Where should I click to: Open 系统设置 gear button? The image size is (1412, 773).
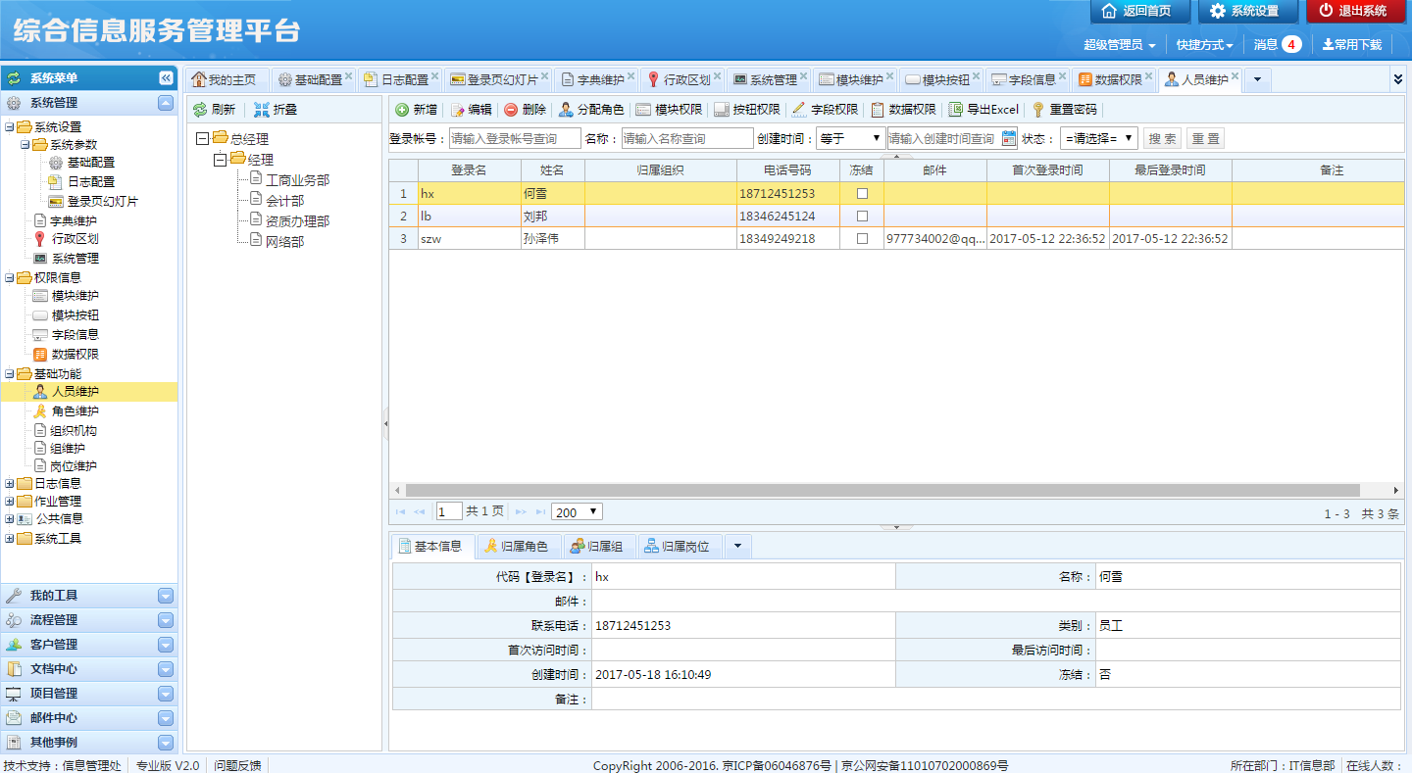point(1248,11)
